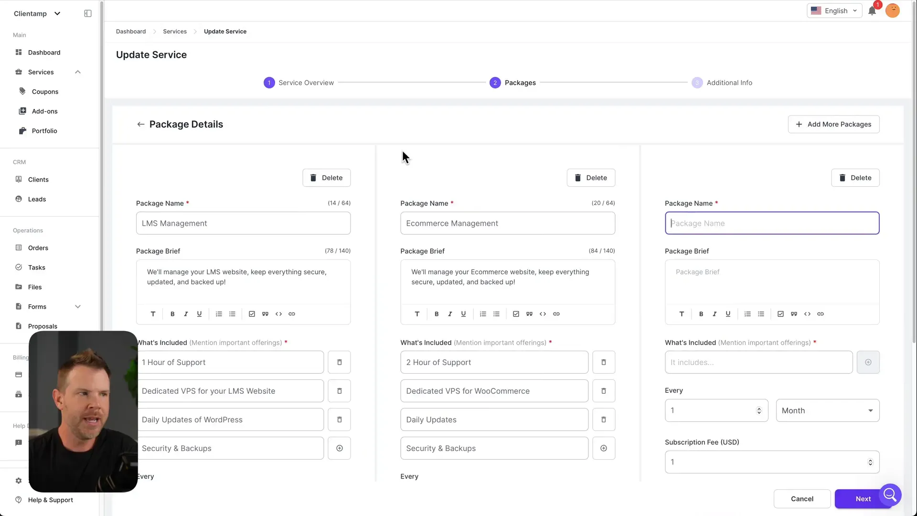Insert code block in the empty package brief

click(x=807, y=314)
